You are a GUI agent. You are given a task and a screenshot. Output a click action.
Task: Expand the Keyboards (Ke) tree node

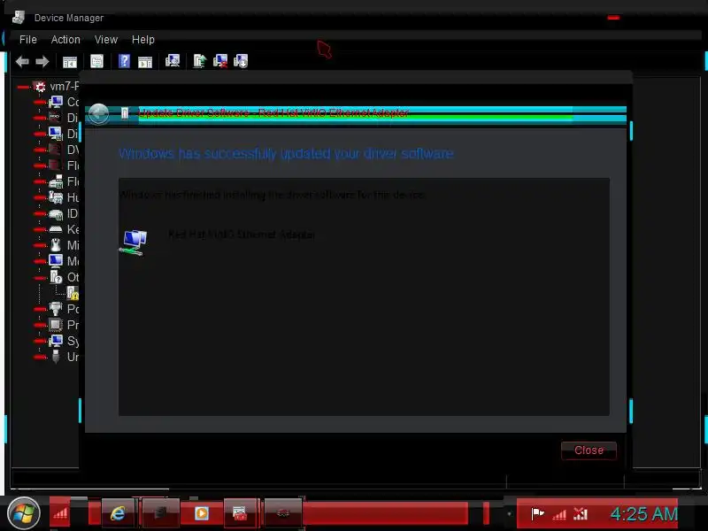(40, 229)
